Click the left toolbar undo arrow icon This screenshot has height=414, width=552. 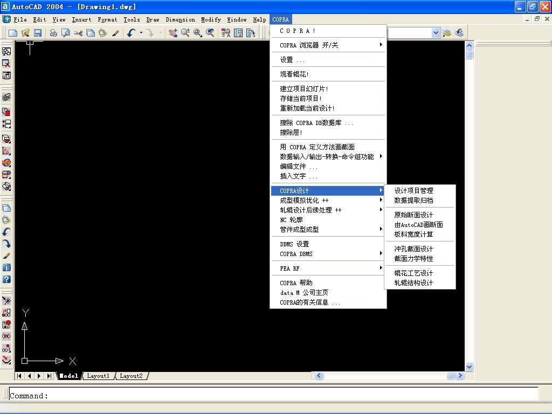pyautogui.click(x=6, y=232)
